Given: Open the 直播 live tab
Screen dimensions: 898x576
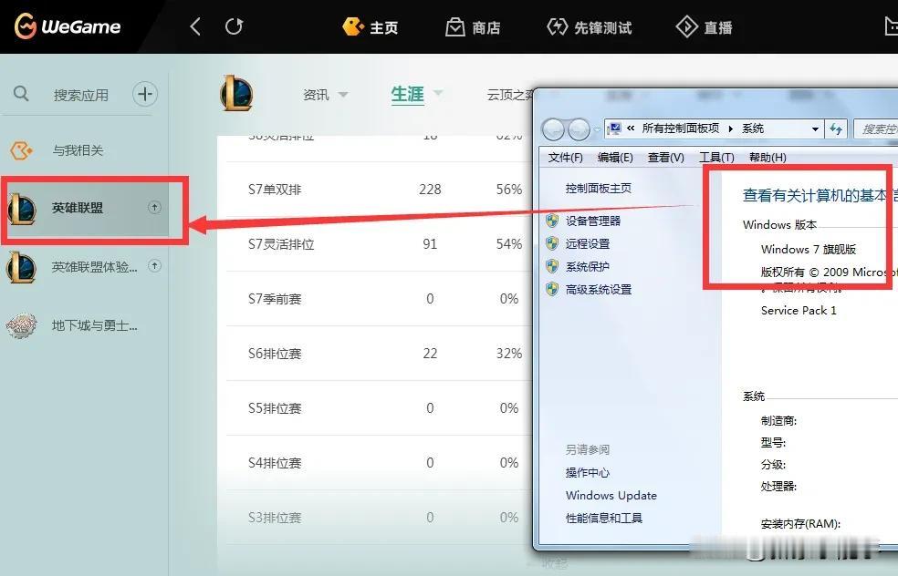Looking at the screenshot, I should click(704, 26).
